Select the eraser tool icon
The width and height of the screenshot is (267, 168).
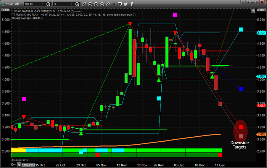coord(108,4)
